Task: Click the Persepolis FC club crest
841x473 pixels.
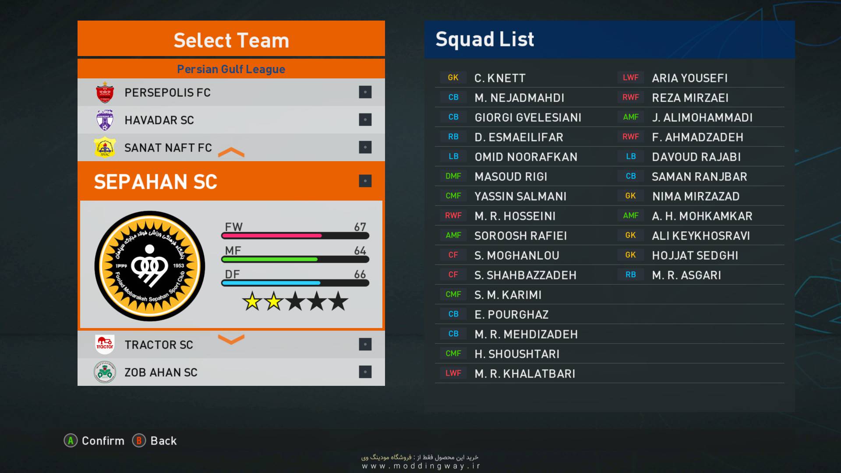Action: (105, 92)
